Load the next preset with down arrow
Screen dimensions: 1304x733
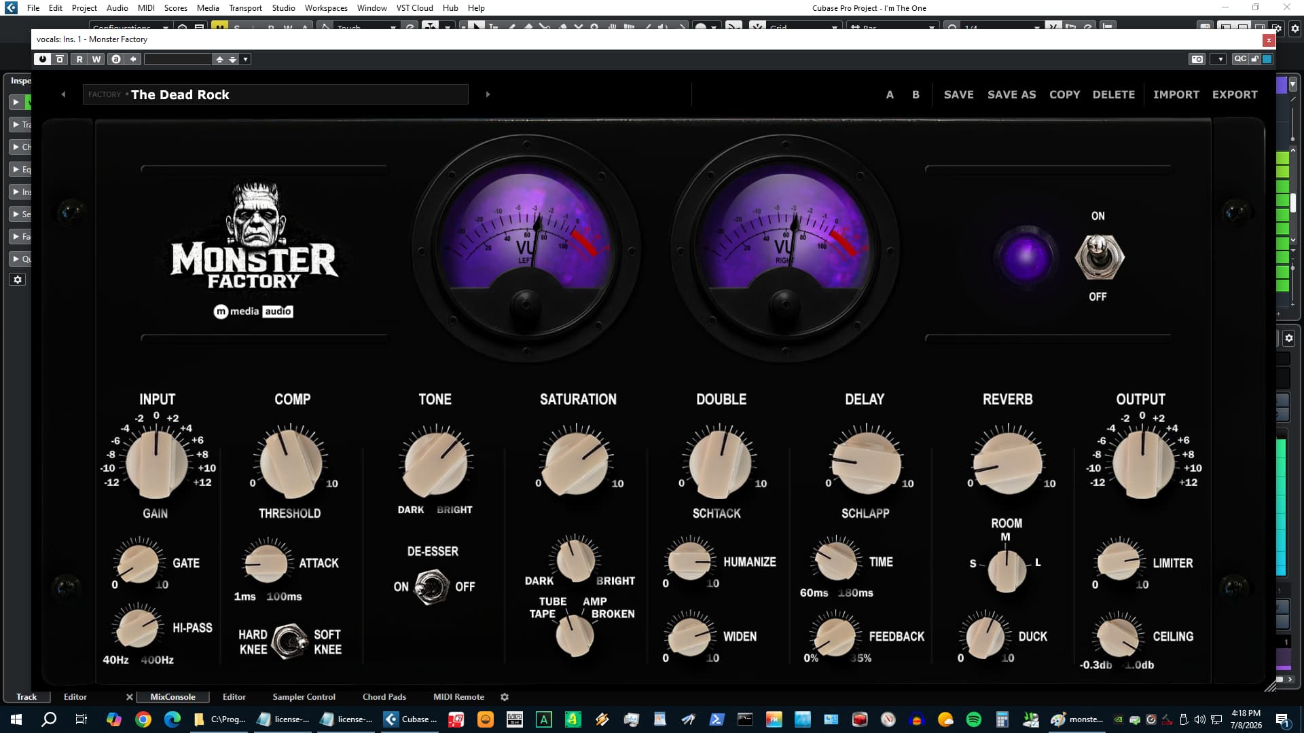pos(233,59)
